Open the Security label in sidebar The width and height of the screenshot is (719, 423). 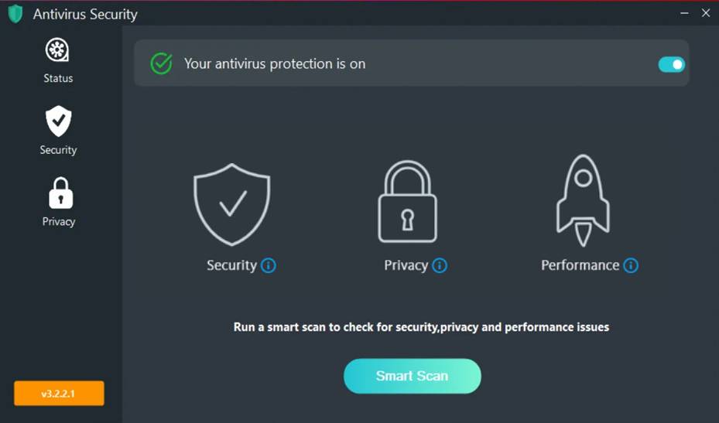coord(58,150)
